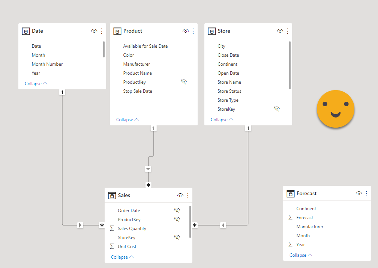The width and height of the screenshot is (378, 268).
Task: Unhide the Order Date field in Sales
Action: [177, 210]
